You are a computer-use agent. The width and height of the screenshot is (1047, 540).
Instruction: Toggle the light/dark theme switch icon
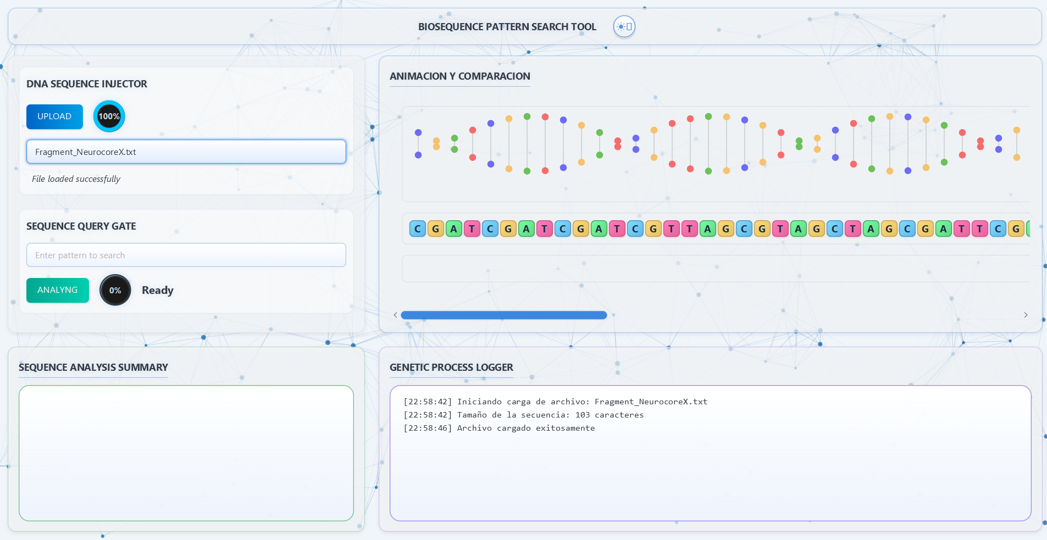coord(624,26)
